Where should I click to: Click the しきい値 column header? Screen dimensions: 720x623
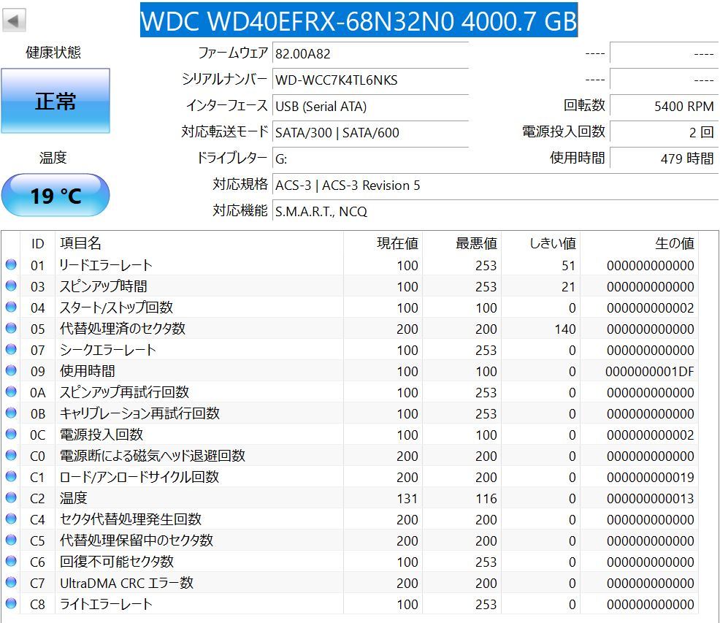point(541,243)
